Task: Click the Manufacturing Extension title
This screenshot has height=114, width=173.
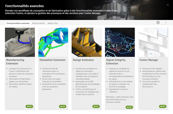Action: pos(15,62)
